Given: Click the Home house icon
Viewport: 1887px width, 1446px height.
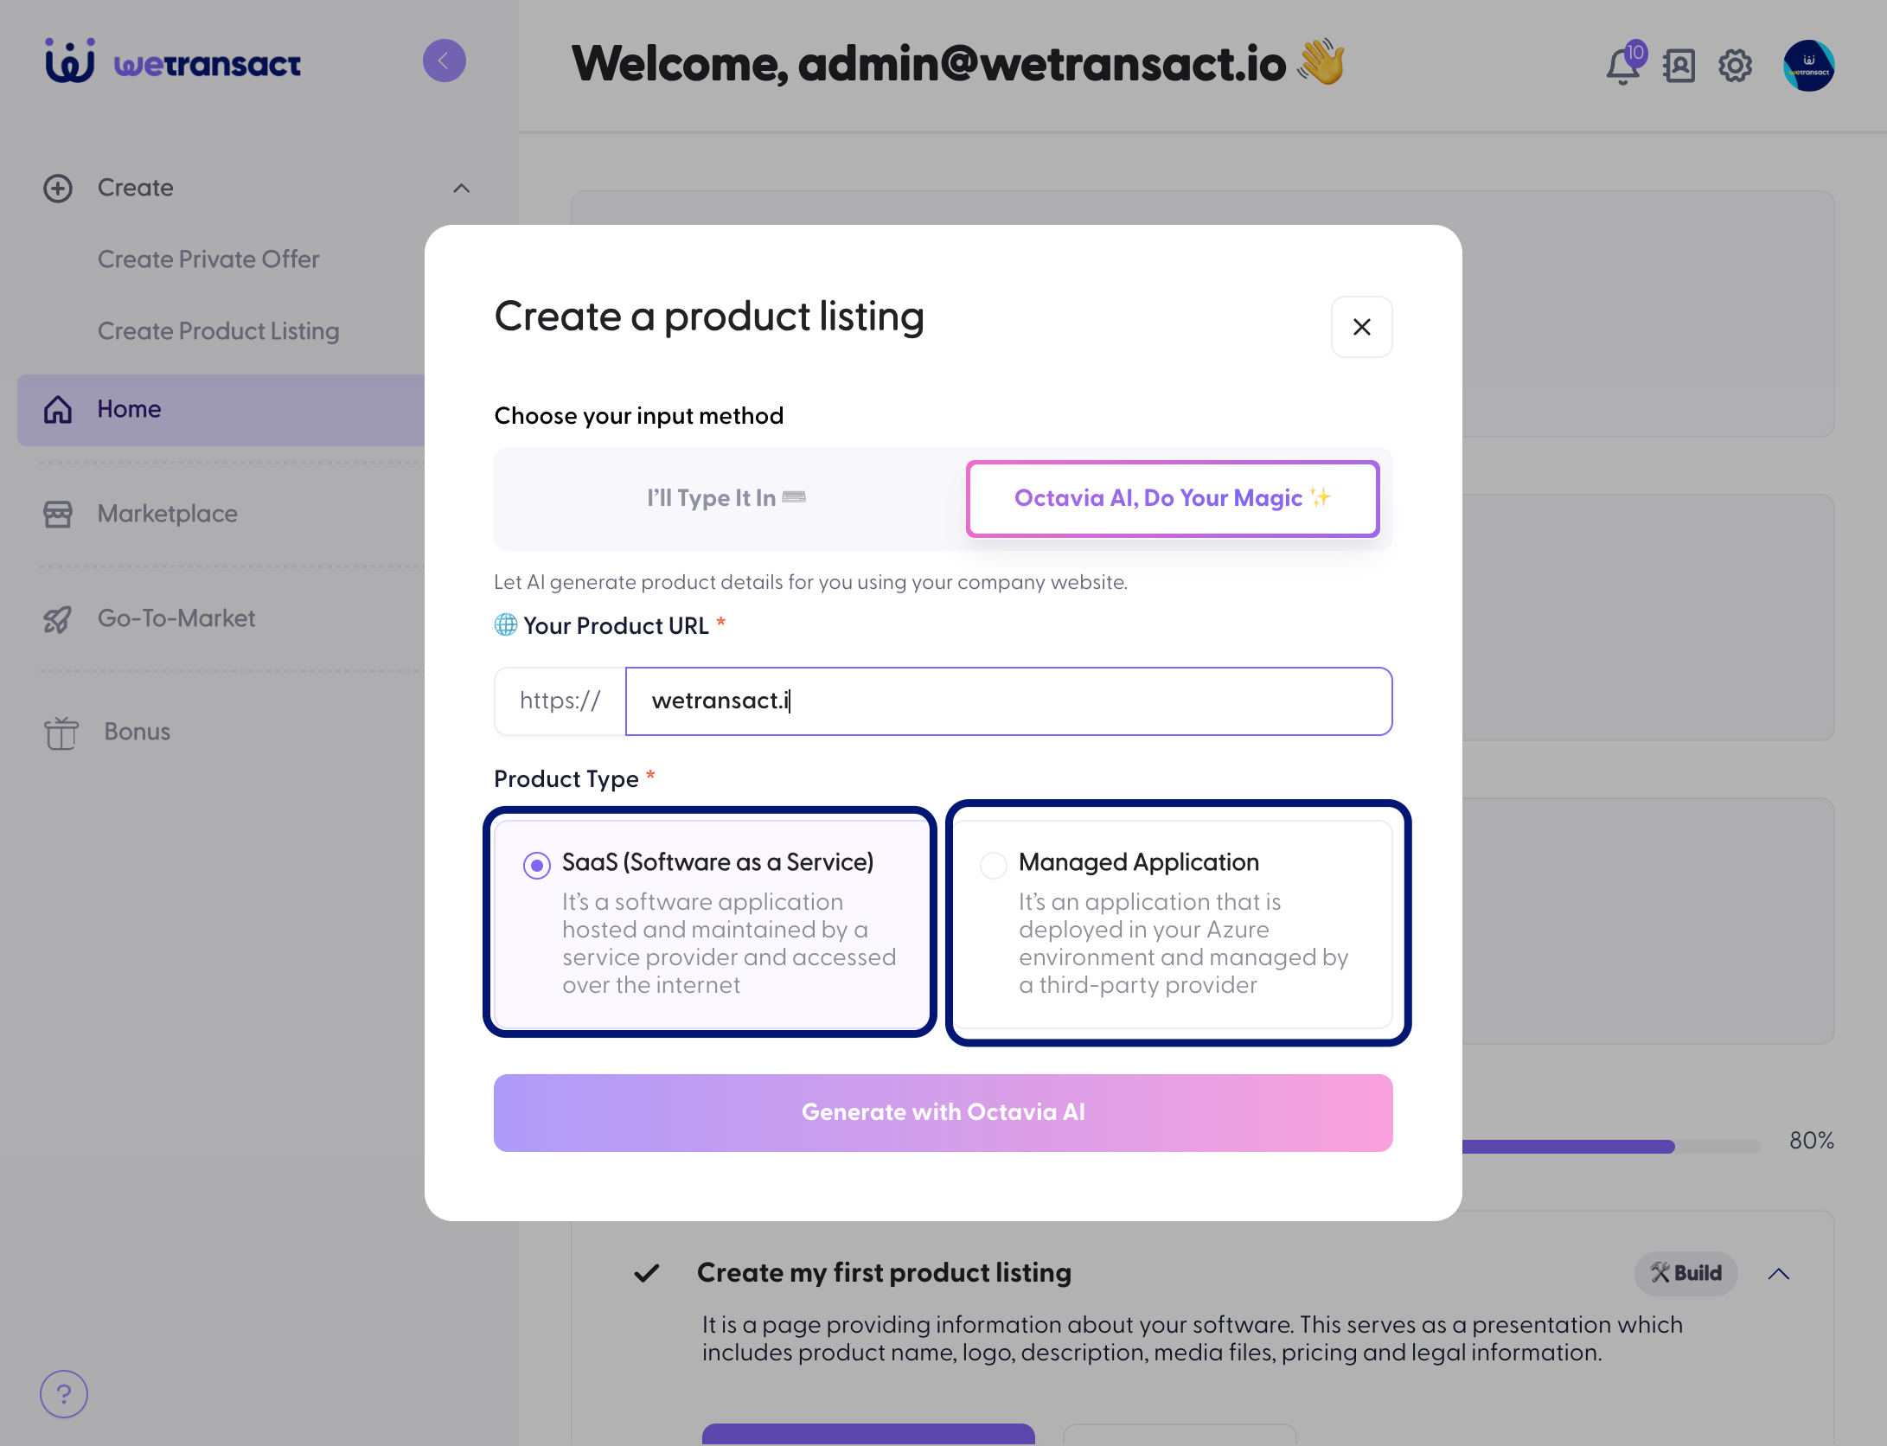Looking at the screenshot, I should (x=58, y=409).
